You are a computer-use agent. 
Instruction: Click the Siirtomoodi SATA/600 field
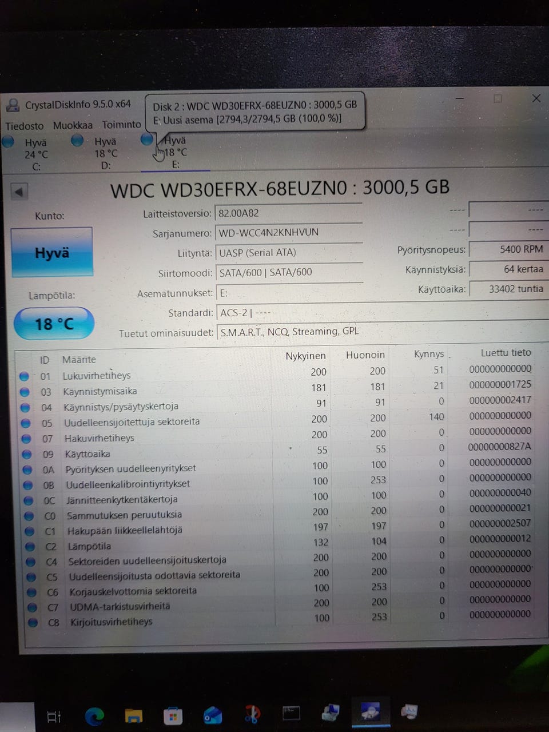click(289, 273)
